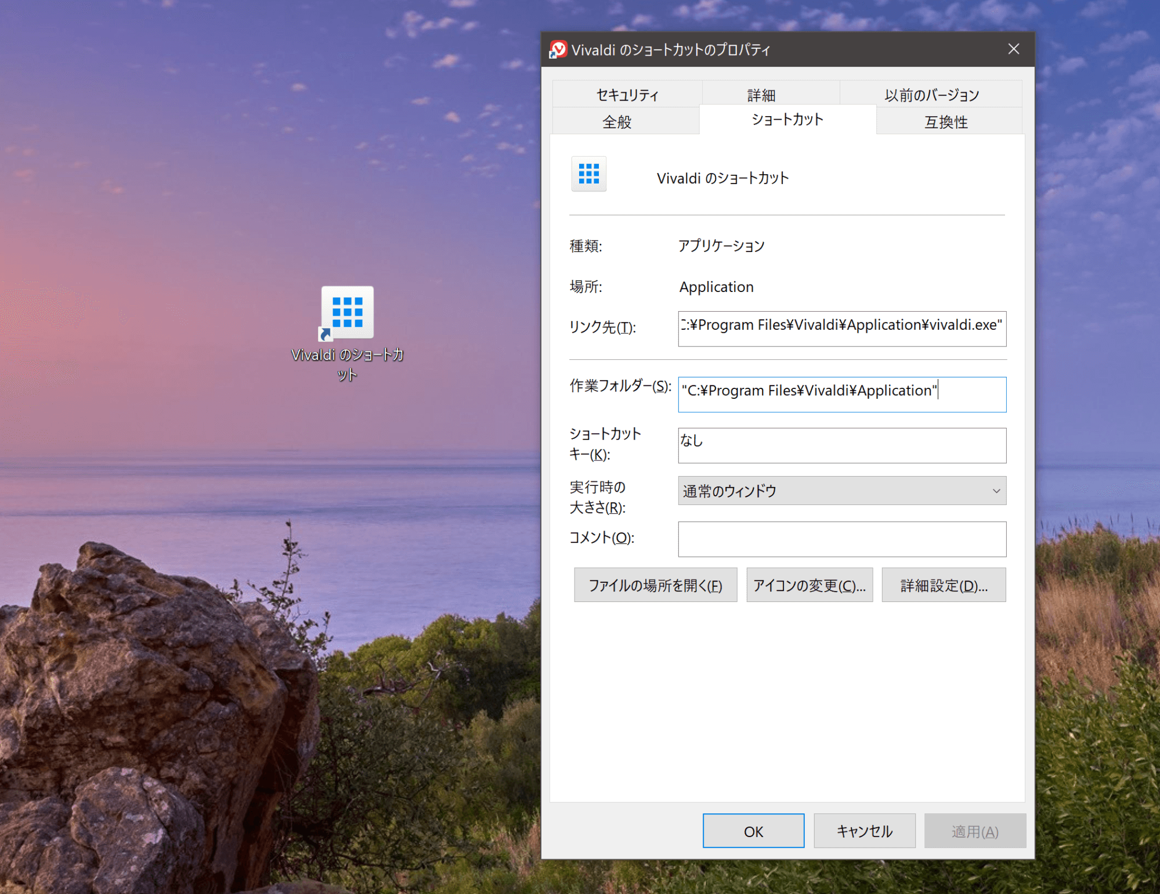
Task: Click アイコンの変更 button
Action: click(x=810, y=585)
